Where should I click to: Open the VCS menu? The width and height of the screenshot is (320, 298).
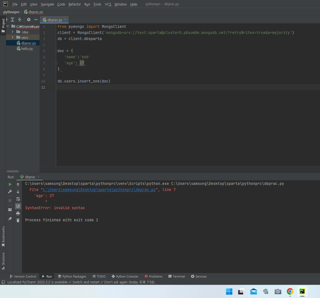(108, 4)
